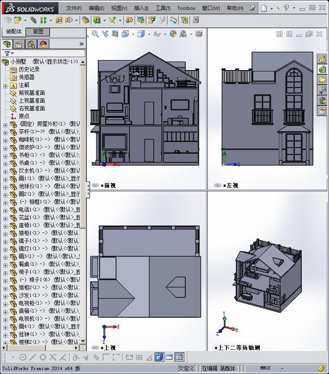Open the Apply Scene dropdown arrow

click(x=191, y=34)
